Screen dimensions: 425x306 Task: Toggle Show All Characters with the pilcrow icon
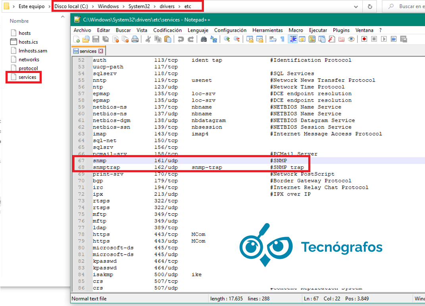pyautogui.click(x=283, y=39)
